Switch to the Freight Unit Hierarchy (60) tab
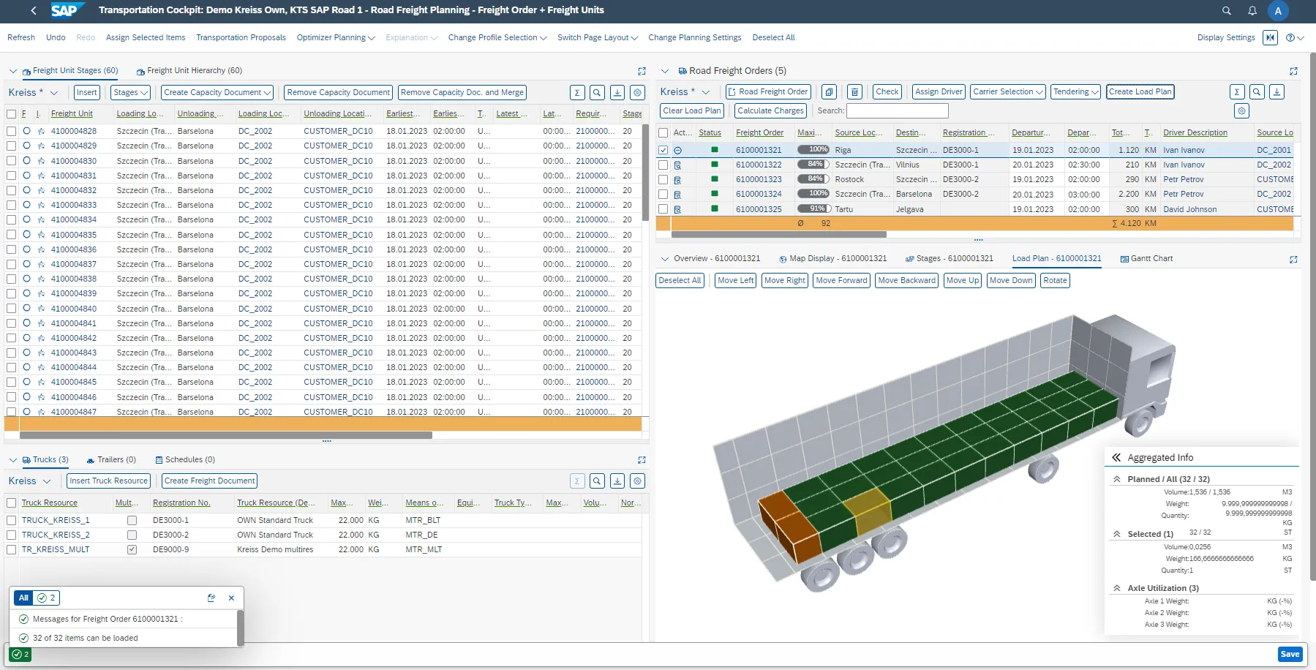Viewport: 1316px width, 670px height. click(189, 71)
